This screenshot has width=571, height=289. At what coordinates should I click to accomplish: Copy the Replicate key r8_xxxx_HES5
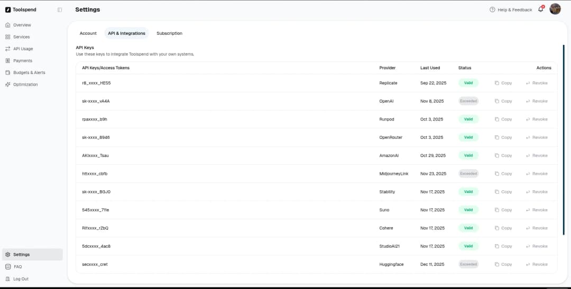click(x=503, y=83)
